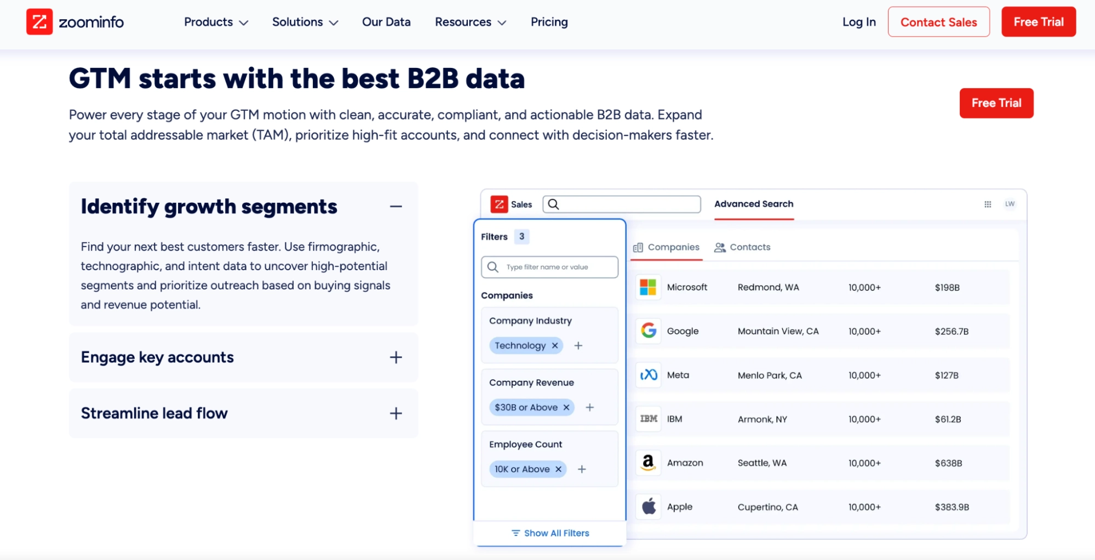
Task: Select the 10K or Above chip label
Action: 522,469
